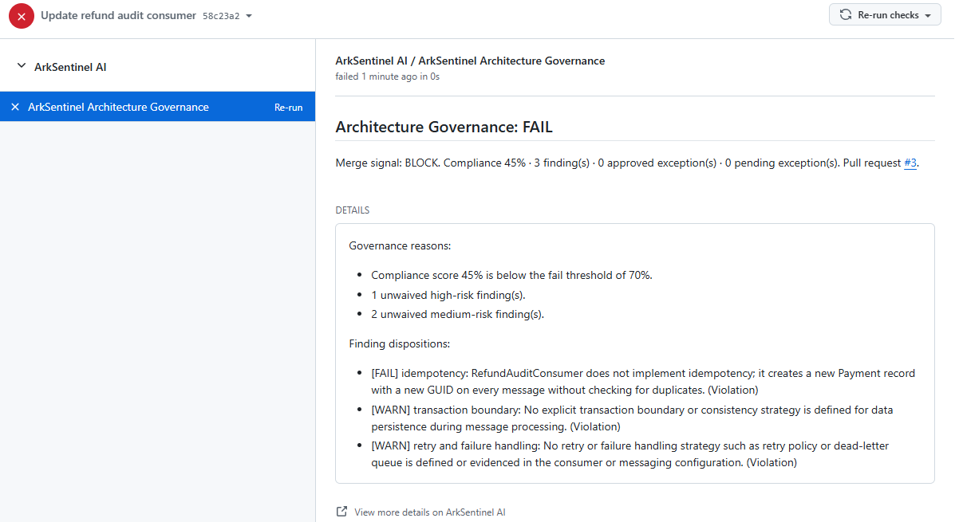Image resolution: width=959 pixels, height=522 pixels.
Task: Open the commit 58c23a2 dropdown arrow
Action: point(249,16)
